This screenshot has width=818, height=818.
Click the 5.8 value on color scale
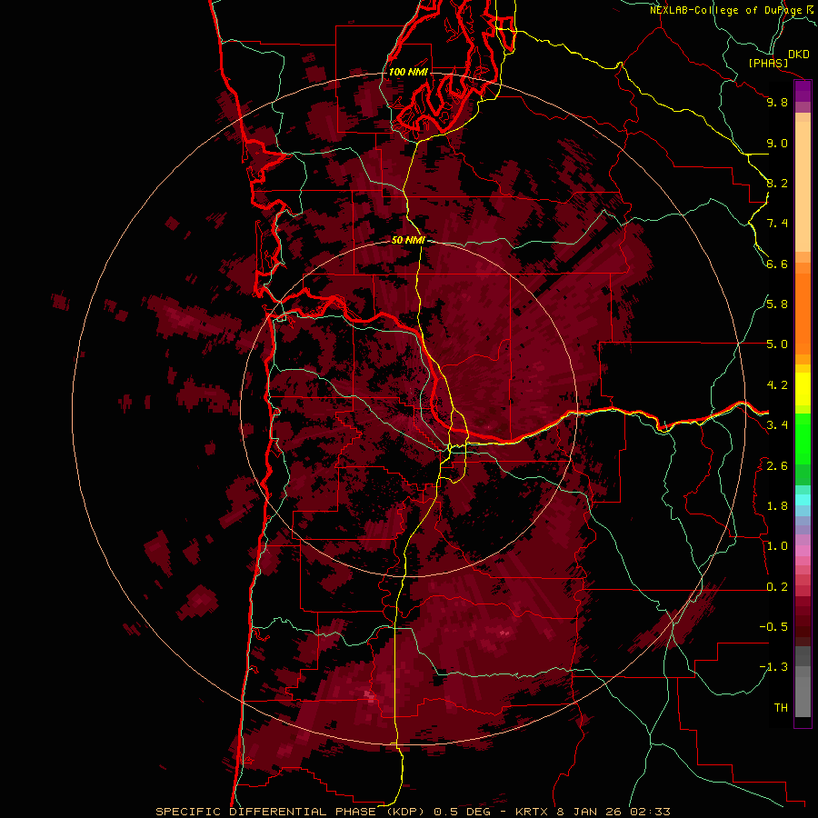coord(777,304)
